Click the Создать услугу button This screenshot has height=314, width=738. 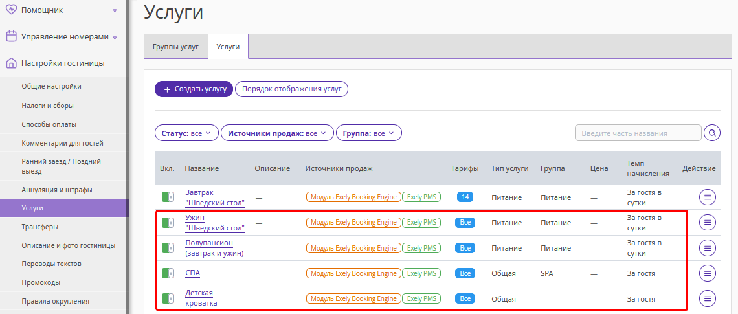194,89
